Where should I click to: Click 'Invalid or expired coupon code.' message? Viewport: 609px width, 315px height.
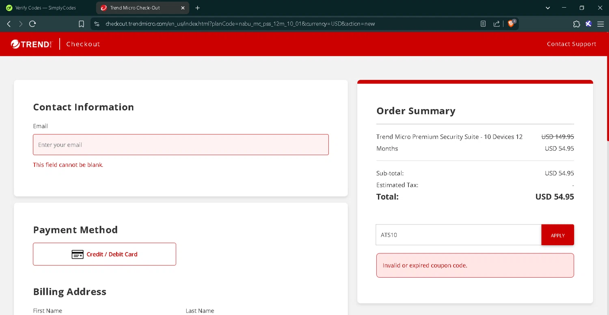pos(425,265)
